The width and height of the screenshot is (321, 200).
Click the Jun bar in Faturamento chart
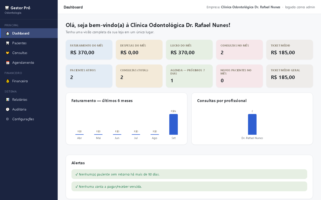click(x=117, y=134)
